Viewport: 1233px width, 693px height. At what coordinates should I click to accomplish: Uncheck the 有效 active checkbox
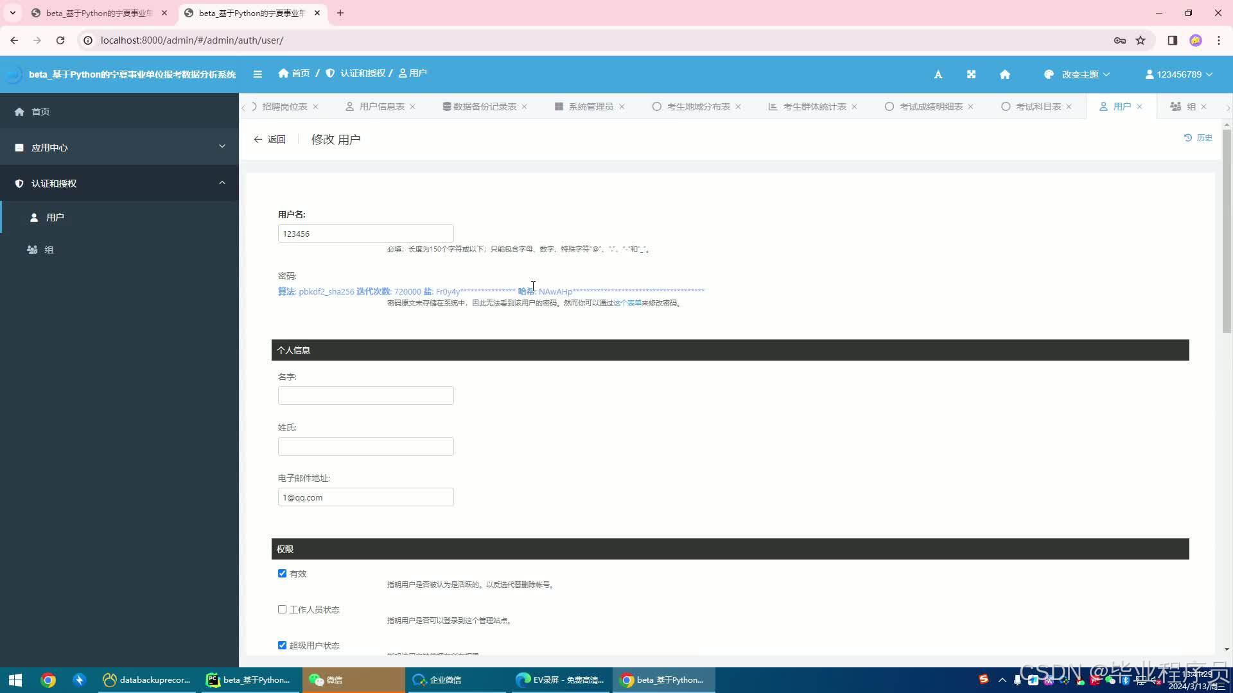tap(282, 574)
